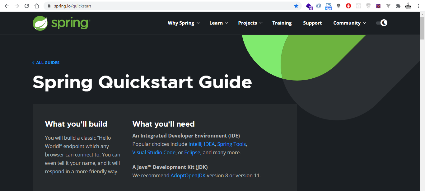This screenshot has width=425, height=191.
Task: Open the blue circular ring extension icon
Action: pos(319,6)
